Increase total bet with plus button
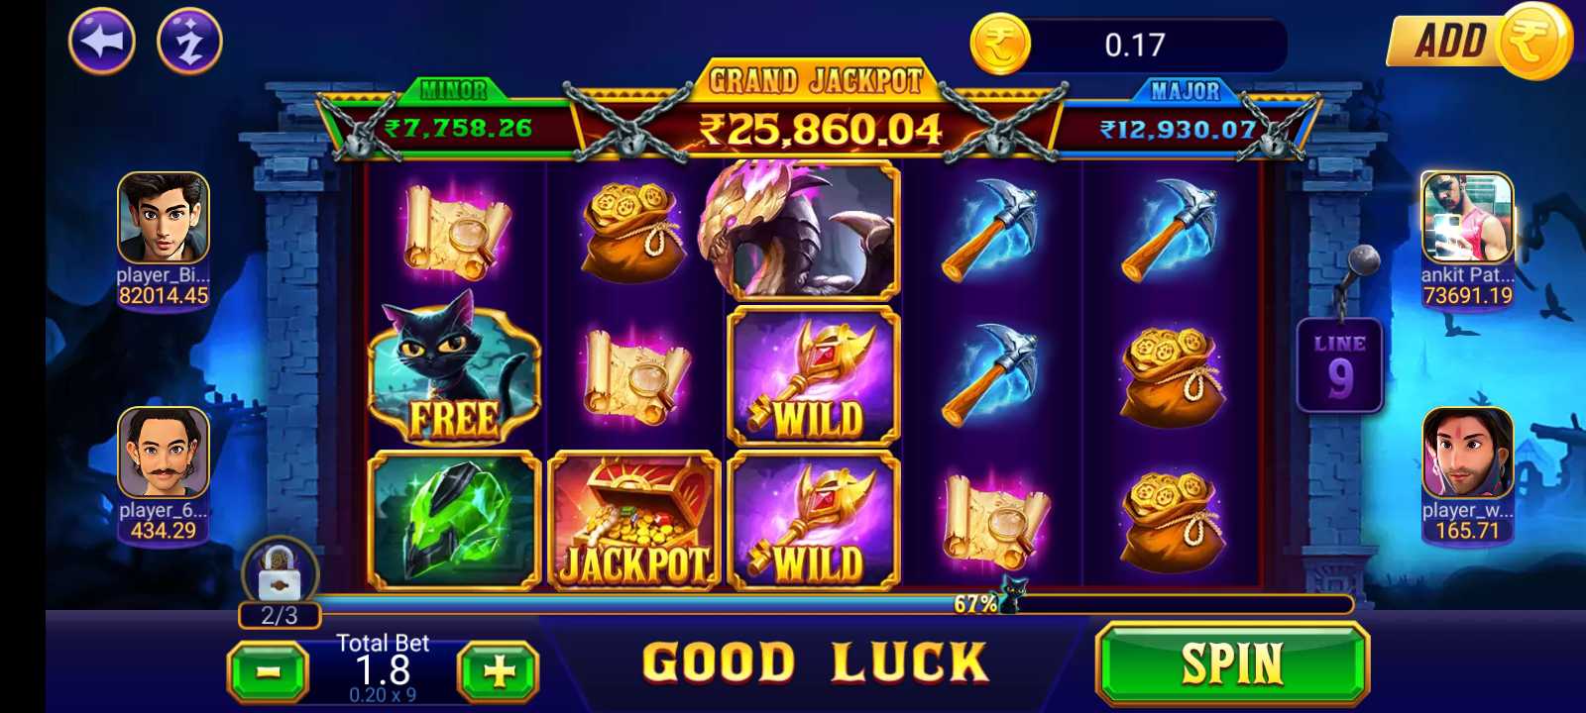The height and width of the screenshot is (713, 1586). [x=498, y=672]
